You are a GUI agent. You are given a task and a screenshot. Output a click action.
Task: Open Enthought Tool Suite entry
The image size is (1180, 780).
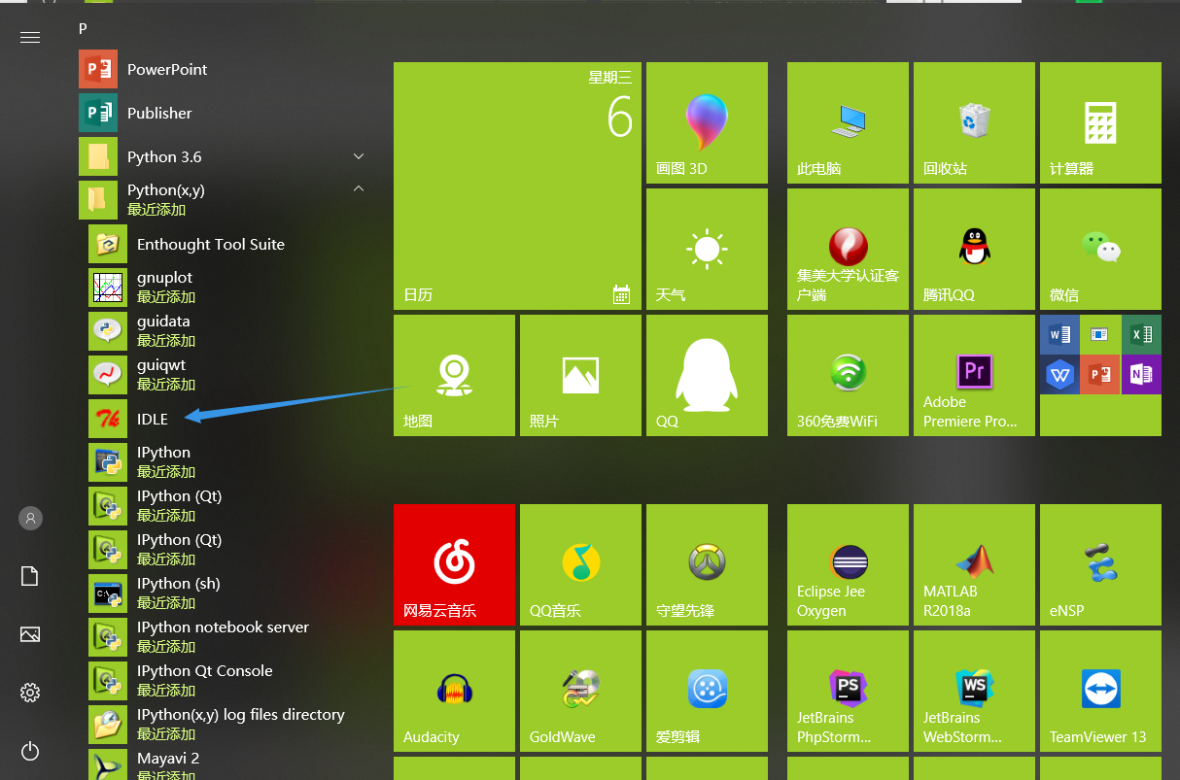pyautogui.click(x=228, y=244)
